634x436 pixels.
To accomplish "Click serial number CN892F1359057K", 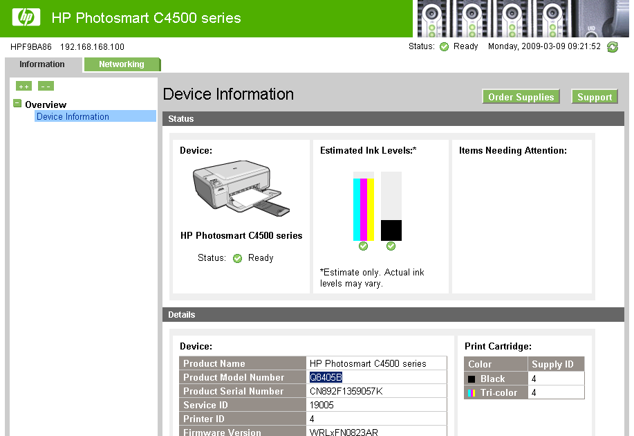I will pos(346,391).
